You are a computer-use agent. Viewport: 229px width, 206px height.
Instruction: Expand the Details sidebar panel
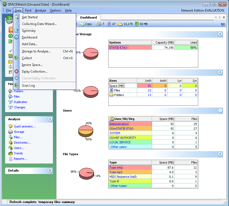[x=50, y=170]
